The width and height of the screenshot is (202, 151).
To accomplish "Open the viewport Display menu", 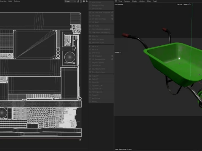I will point(135,1).
